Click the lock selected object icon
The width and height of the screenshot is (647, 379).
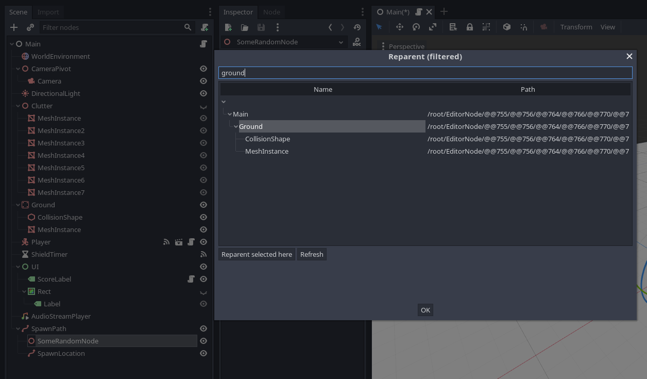(x=470, y=27)
